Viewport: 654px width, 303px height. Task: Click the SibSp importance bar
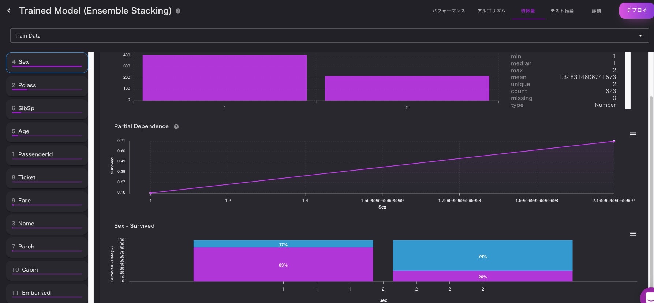(47, 113)
